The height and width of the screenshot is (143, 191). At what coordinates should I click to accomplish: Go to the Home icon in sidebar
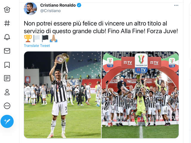[x=7, y=10]
